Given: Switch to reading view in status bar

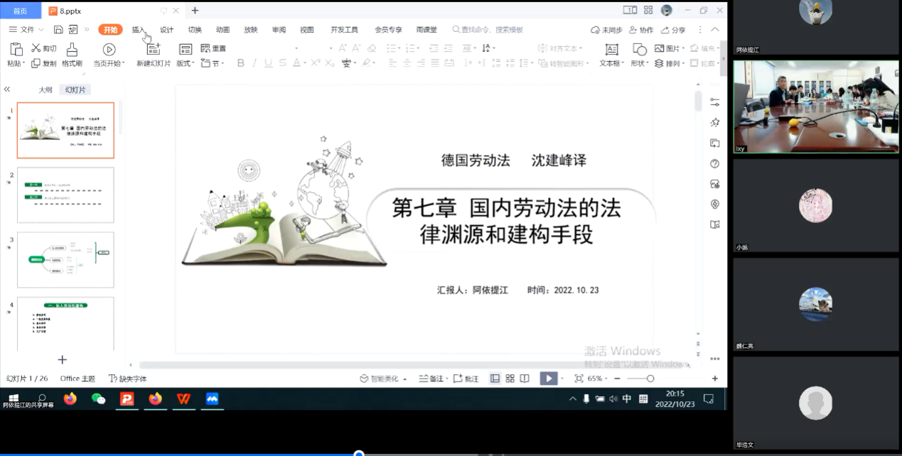Looking at the screenshot, I should (525, 379).
